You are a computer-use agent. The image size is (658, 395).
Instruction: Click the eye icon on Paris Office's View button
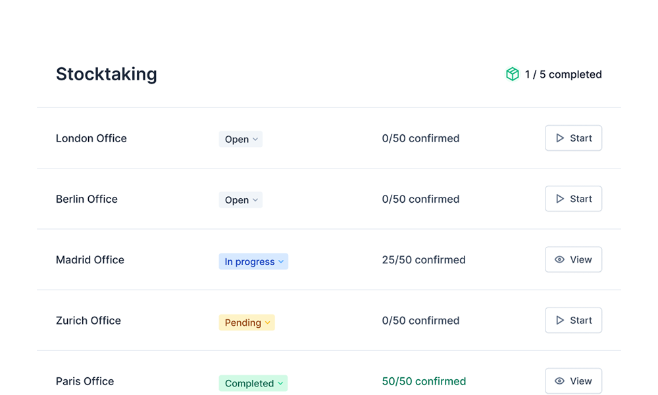click(560, 381)
